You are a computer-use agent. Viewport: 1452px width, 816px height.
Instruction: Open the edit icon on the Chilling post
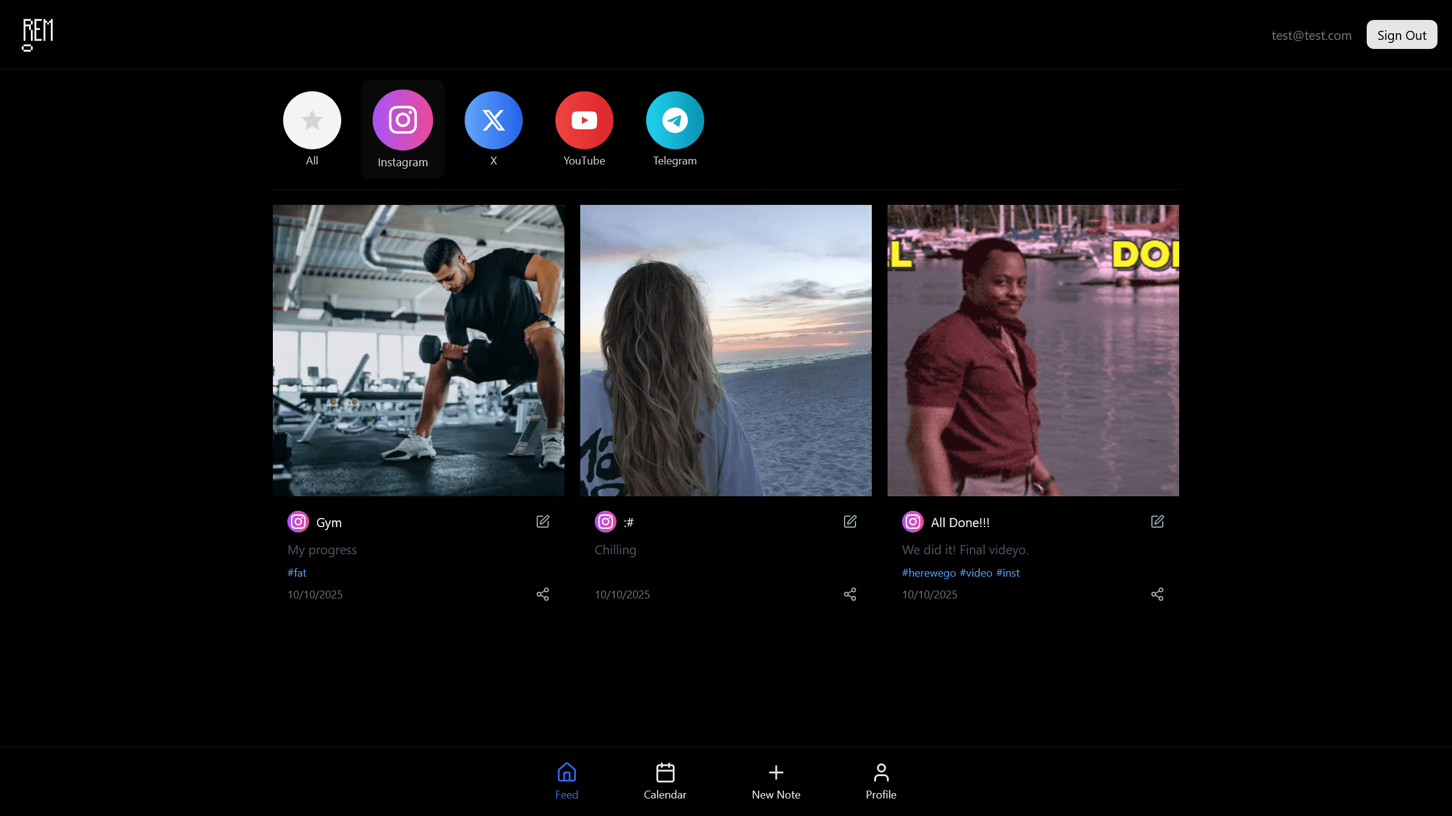[849, 521]
